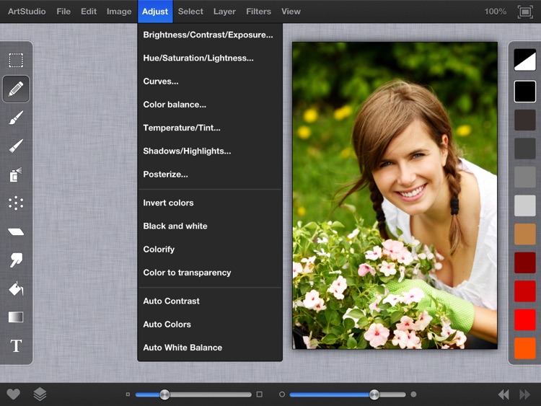Open the Edit menu
This screenshot has height=406, width=541.
click(x=89, y=12)
